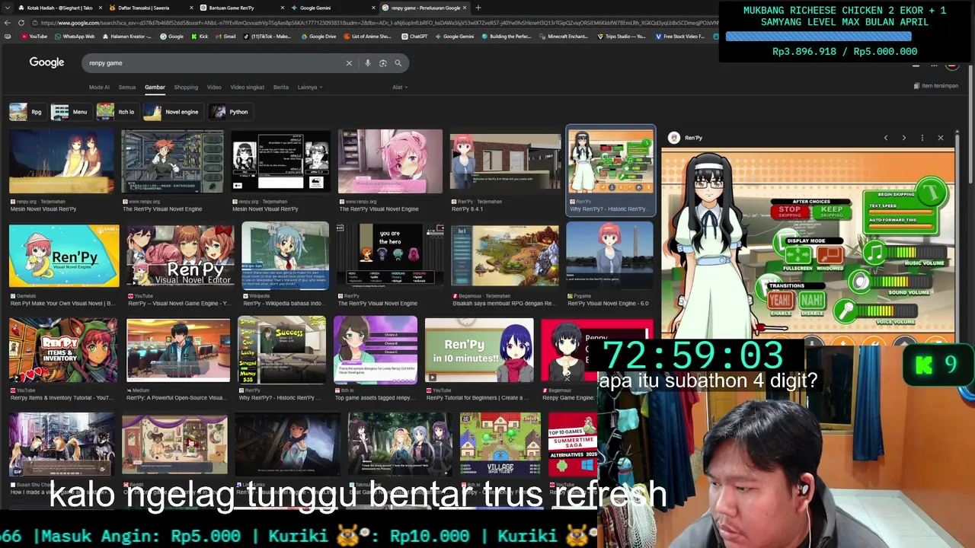Screen dimensions: 975x548
Task: Open Ren'Py source link in preview header
Action: [686, 138]
